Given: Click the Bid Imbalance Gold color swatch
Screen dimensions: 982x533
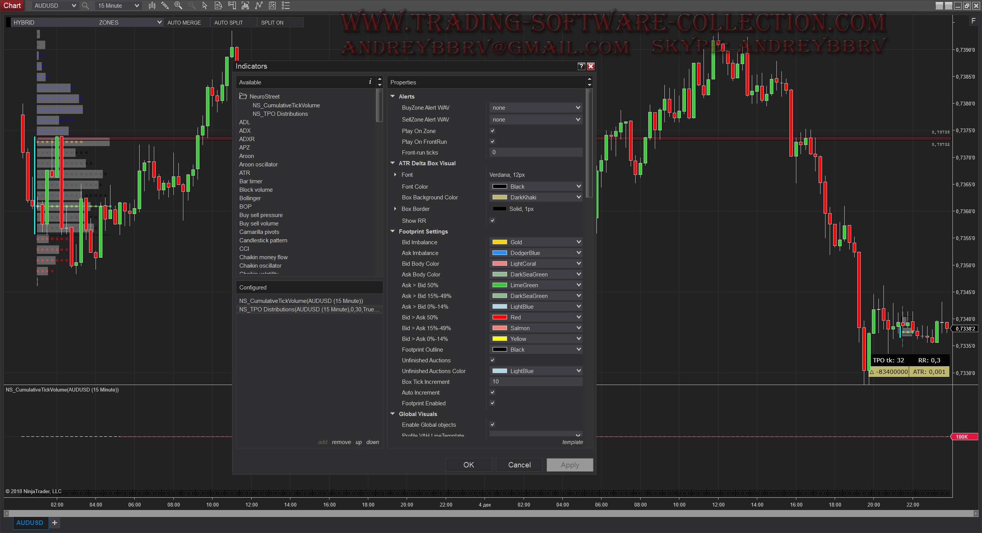Looking at the screenshot, I should [499, 242].
